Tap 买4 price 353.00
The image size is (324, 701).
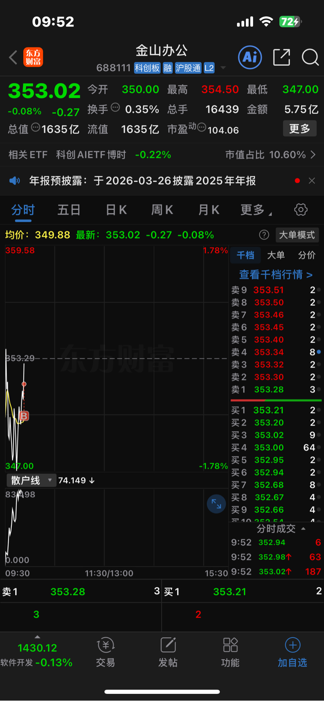pos(269,447)
